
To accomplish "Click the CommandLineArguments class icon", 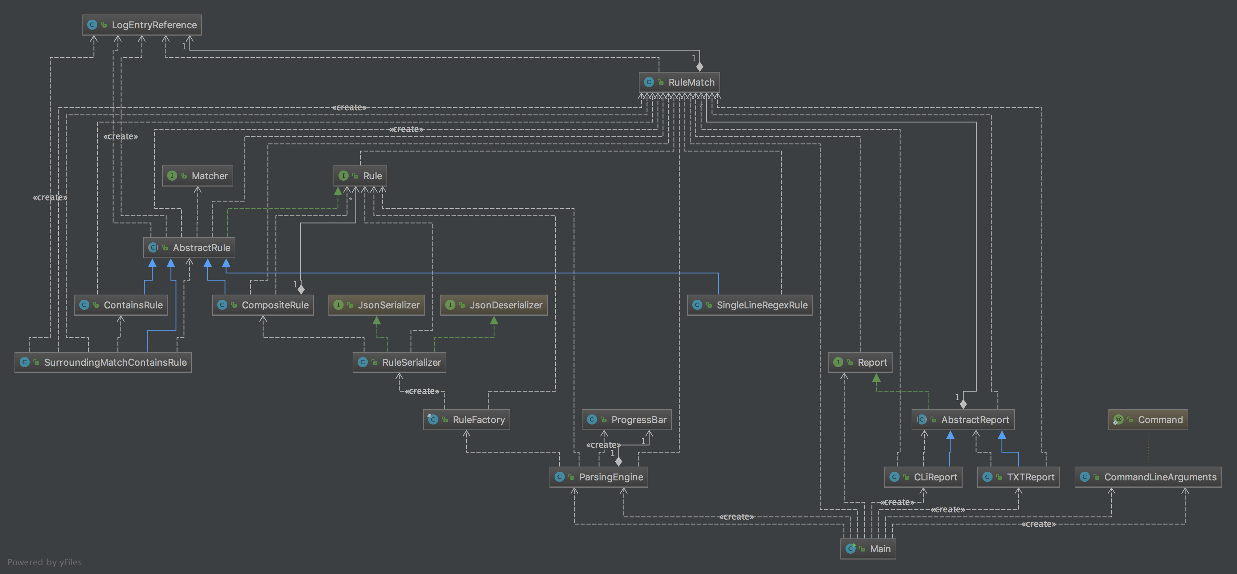I will (x=1084, y=477).
